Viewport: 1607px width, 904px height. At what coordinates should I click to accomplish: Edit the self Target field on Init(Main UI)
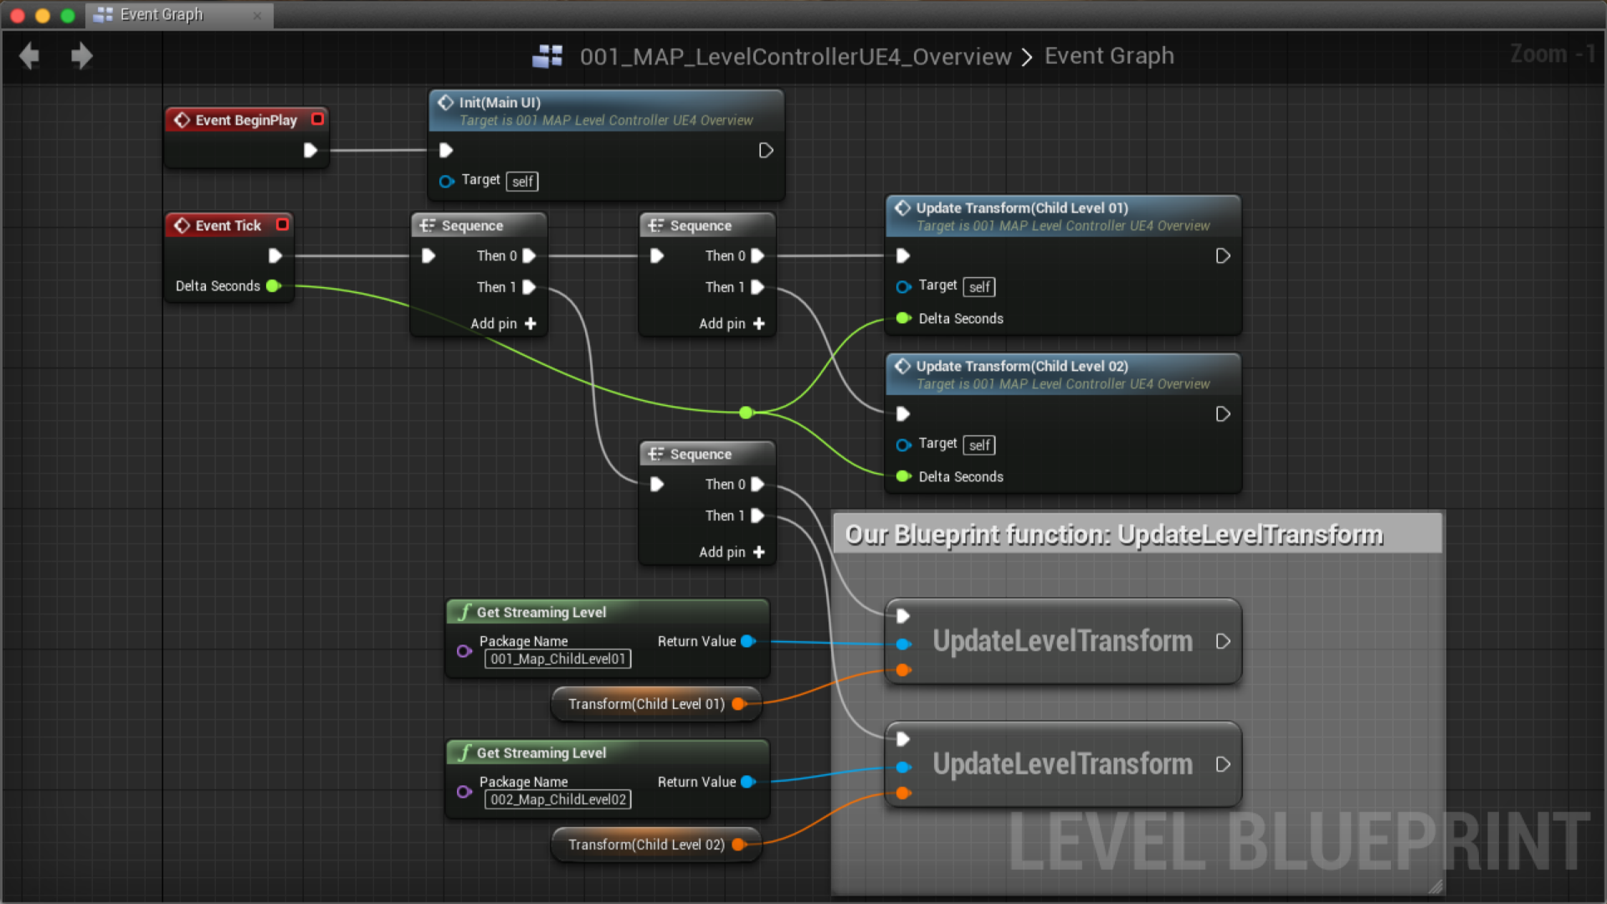pyautogui.click(x=521, y=181)
